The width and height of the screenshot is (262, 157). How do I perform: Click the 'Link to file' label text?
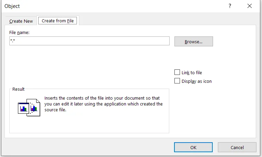click(x=192, y=72)
